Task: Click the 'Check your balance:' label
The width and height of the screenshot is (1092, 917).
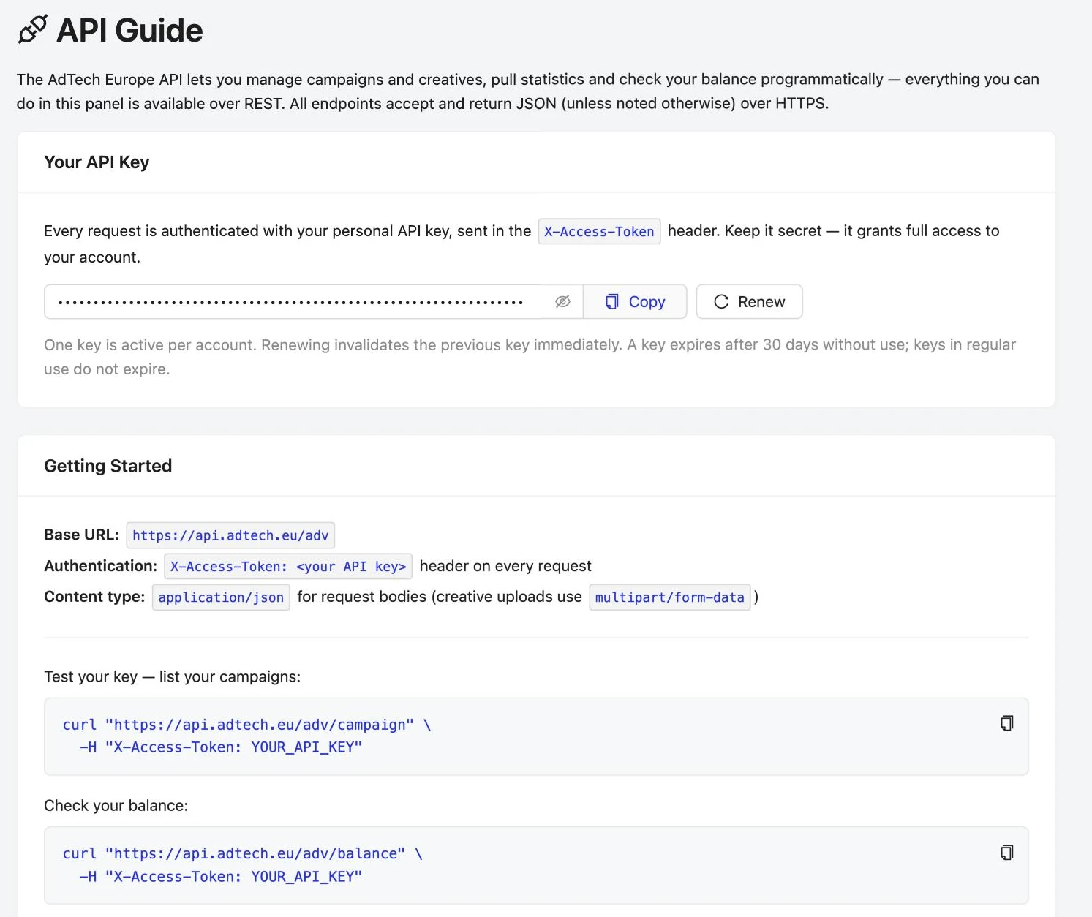Action: [x=116, y=806]
